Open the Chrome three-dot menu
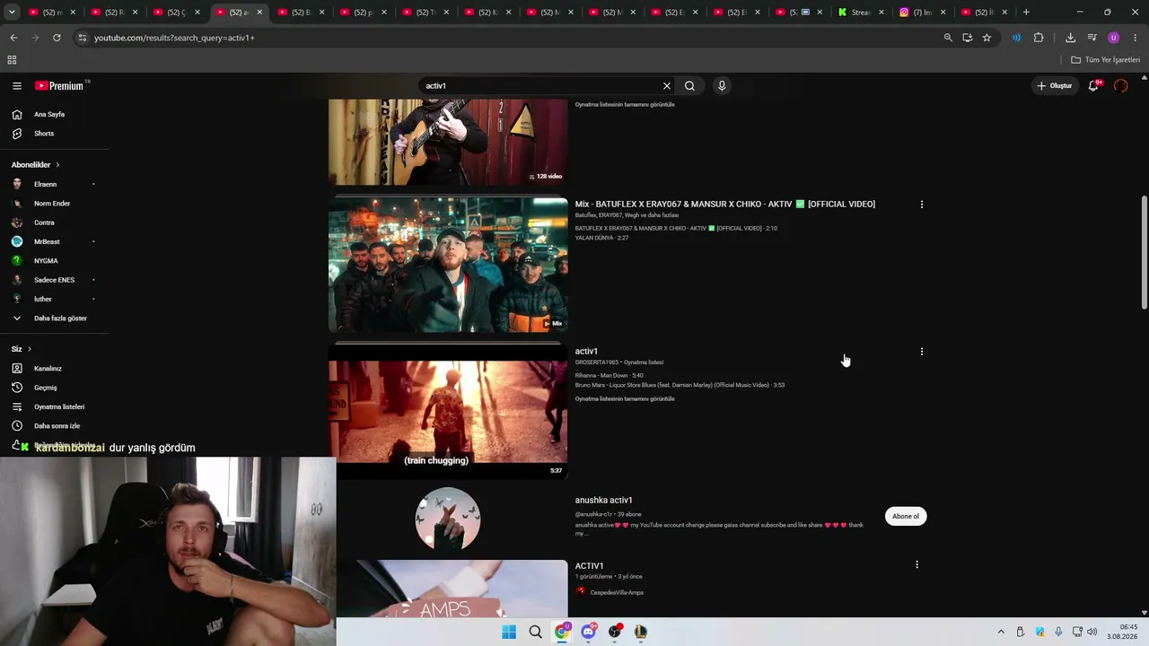The width and height of the screenshot is (1149, 646). click(1136, 38)
